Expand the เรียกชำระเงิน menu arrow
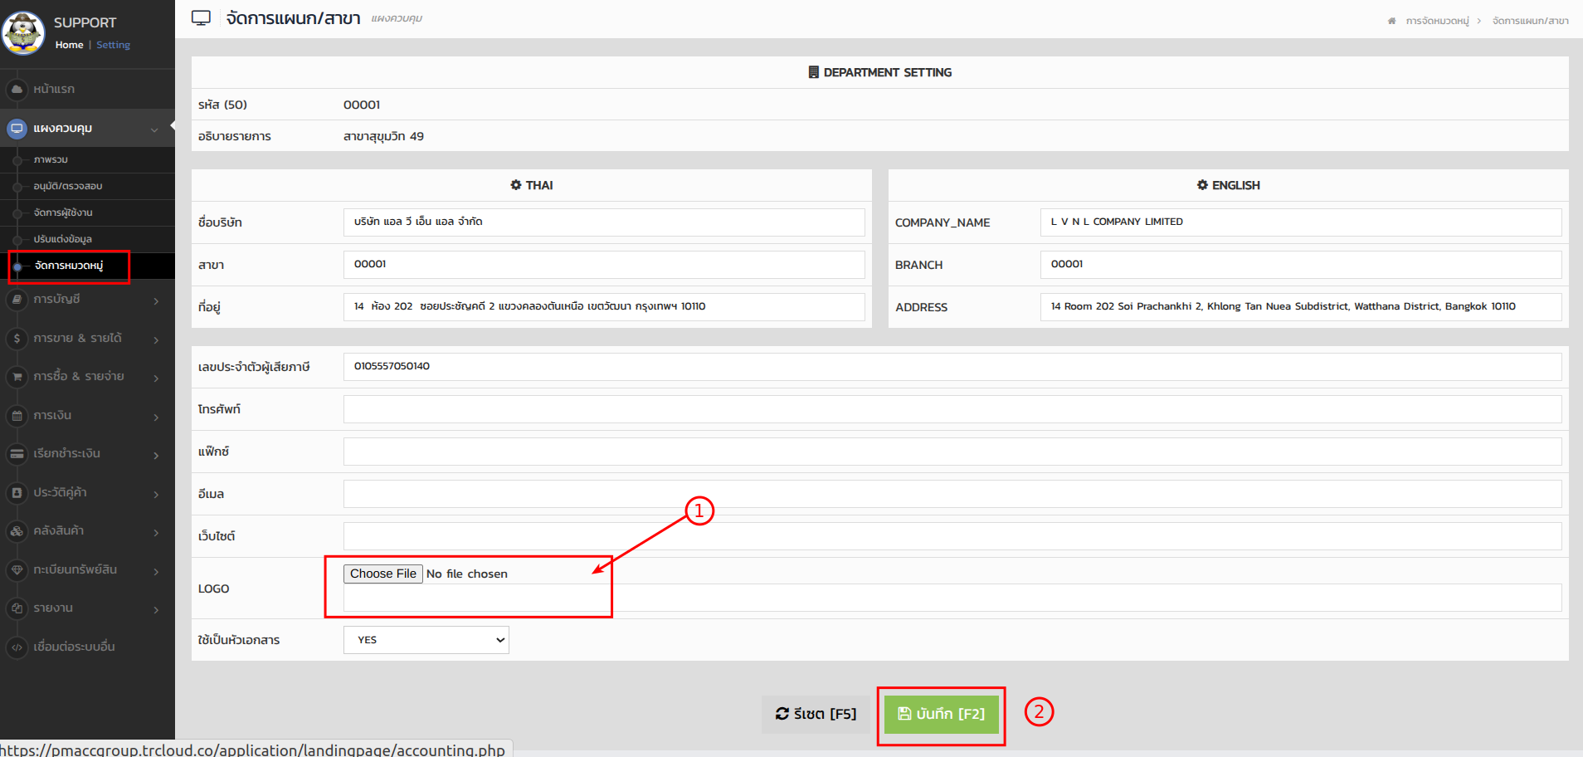 tap(156, 455)
